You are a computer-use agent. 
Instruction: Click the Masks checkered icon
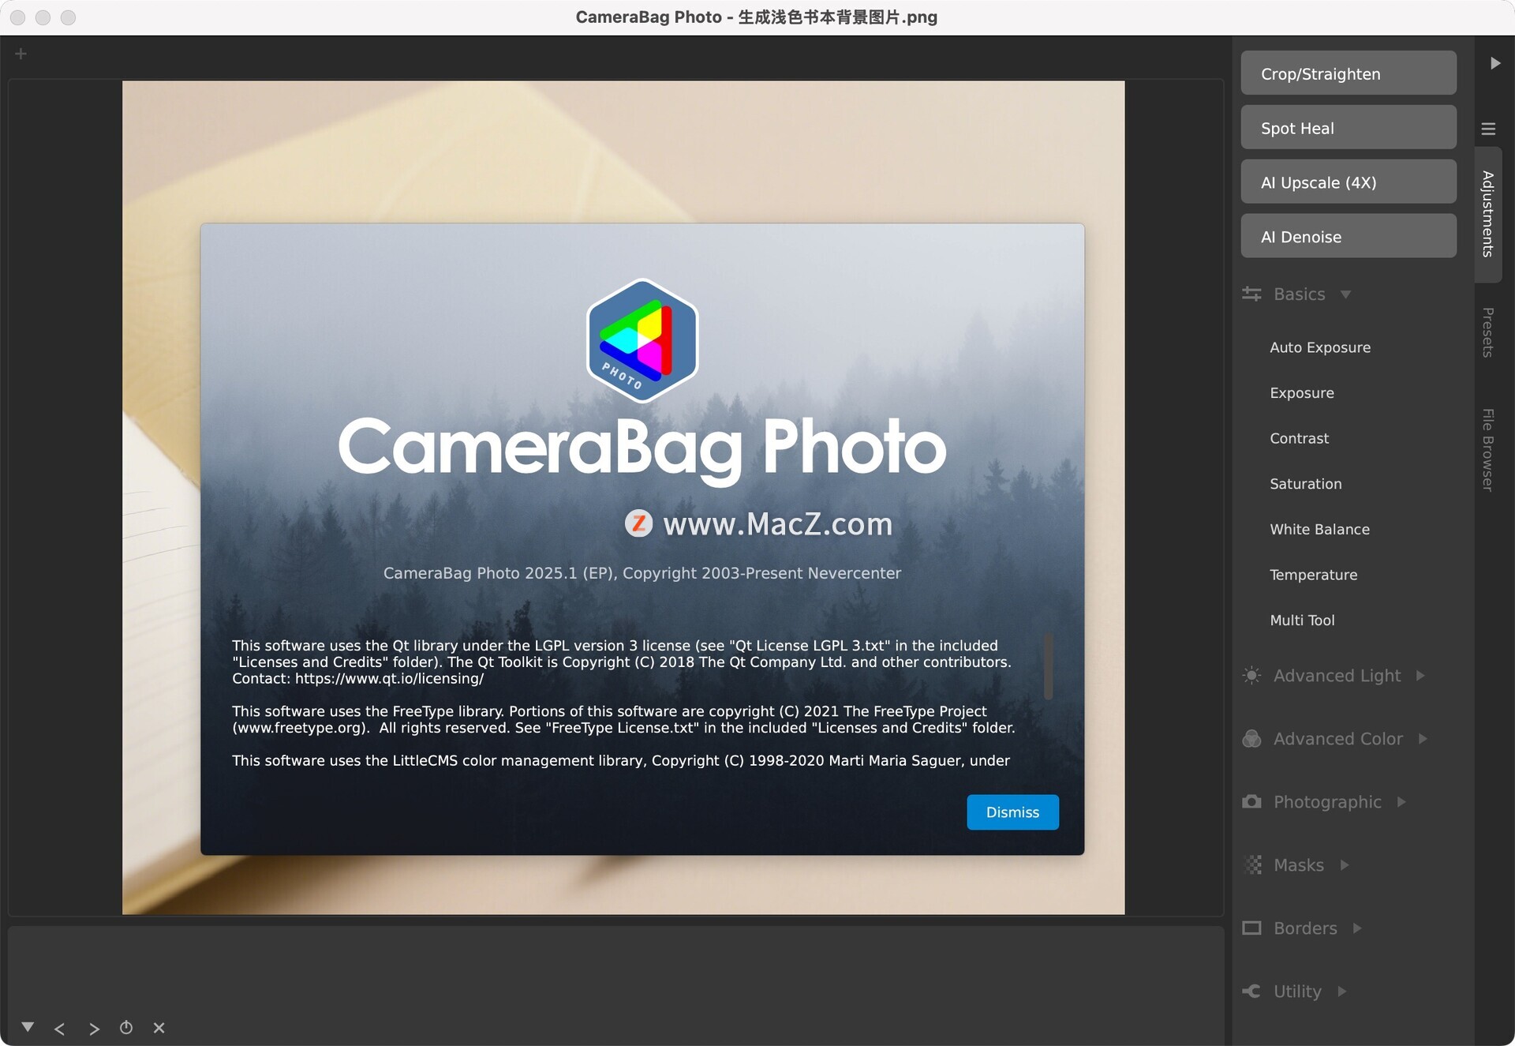(1252, 864)
